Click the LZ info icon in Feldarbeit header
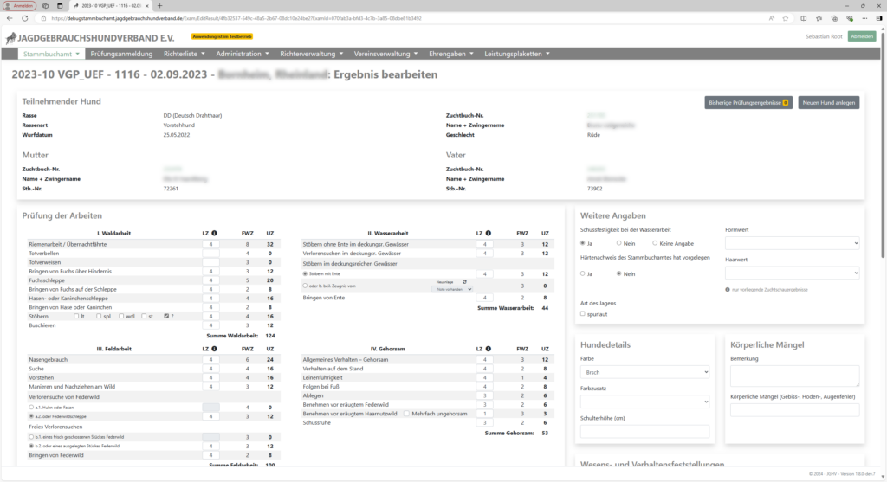887x482 pixels. (215, 349)
